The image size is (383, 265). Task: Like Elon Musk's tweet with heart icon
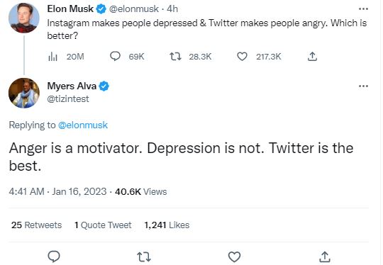242,57
